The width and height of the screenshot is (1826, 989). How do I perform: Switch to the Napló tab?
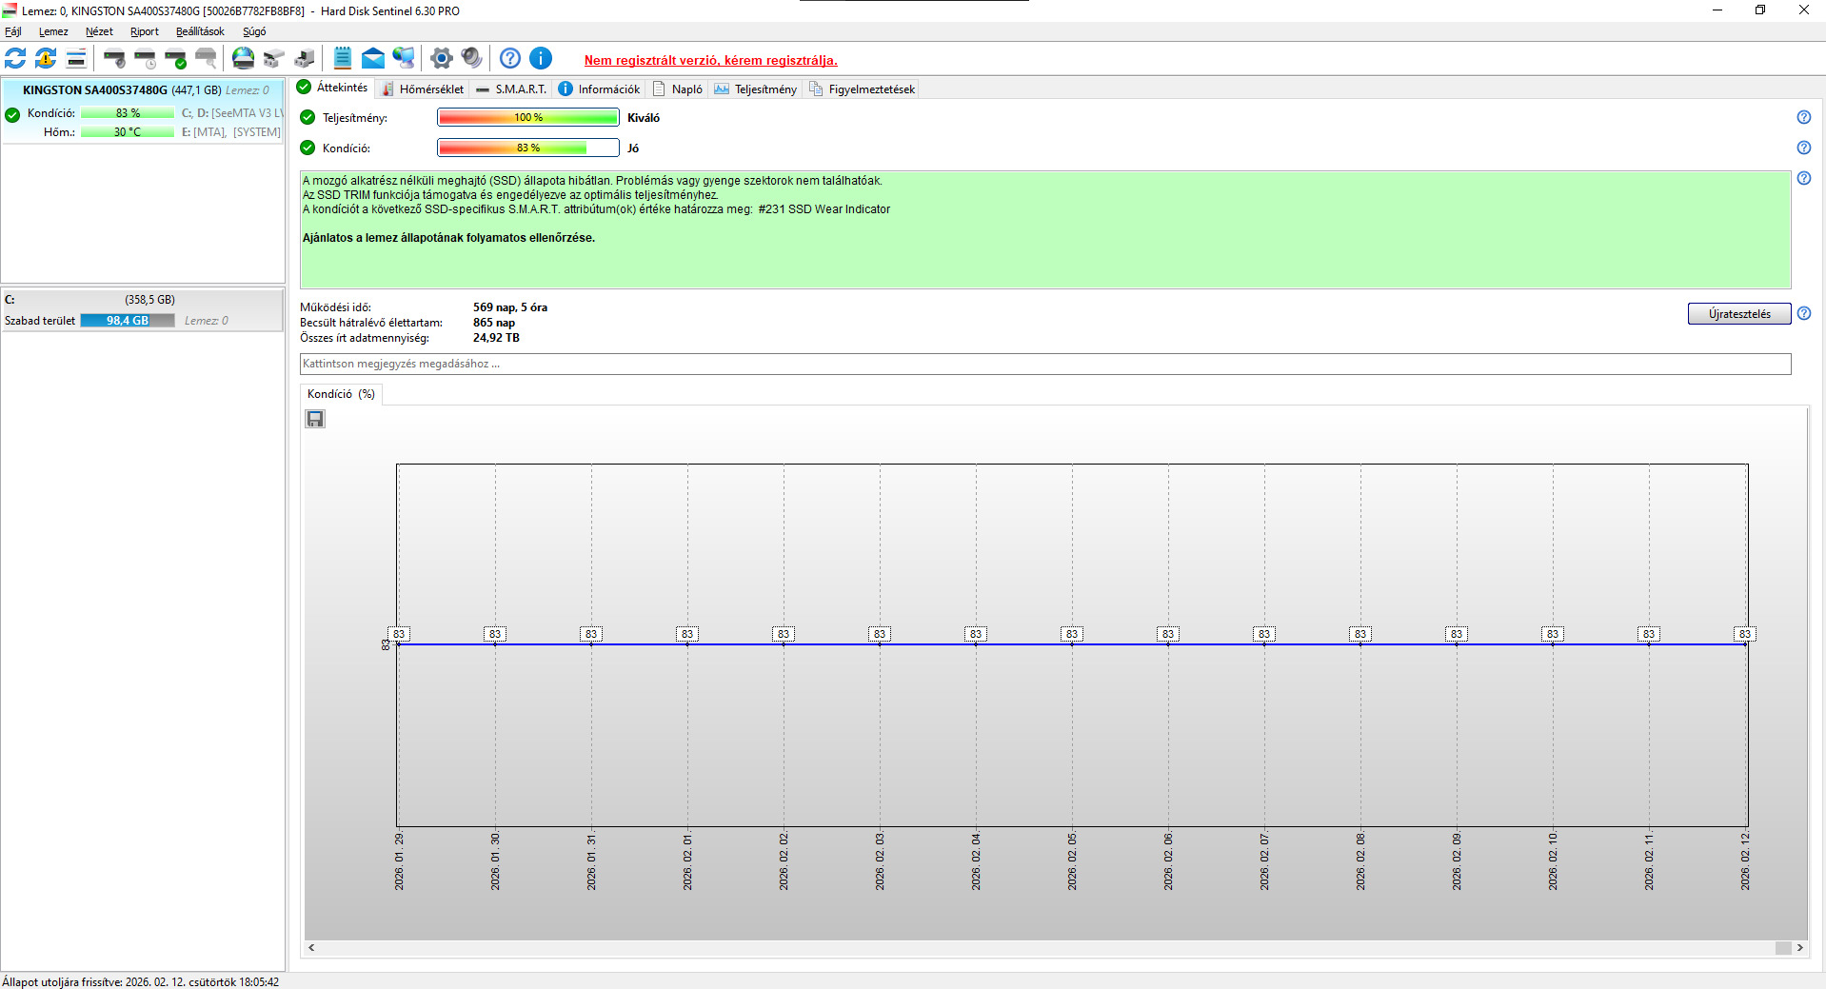click(678, 89)
